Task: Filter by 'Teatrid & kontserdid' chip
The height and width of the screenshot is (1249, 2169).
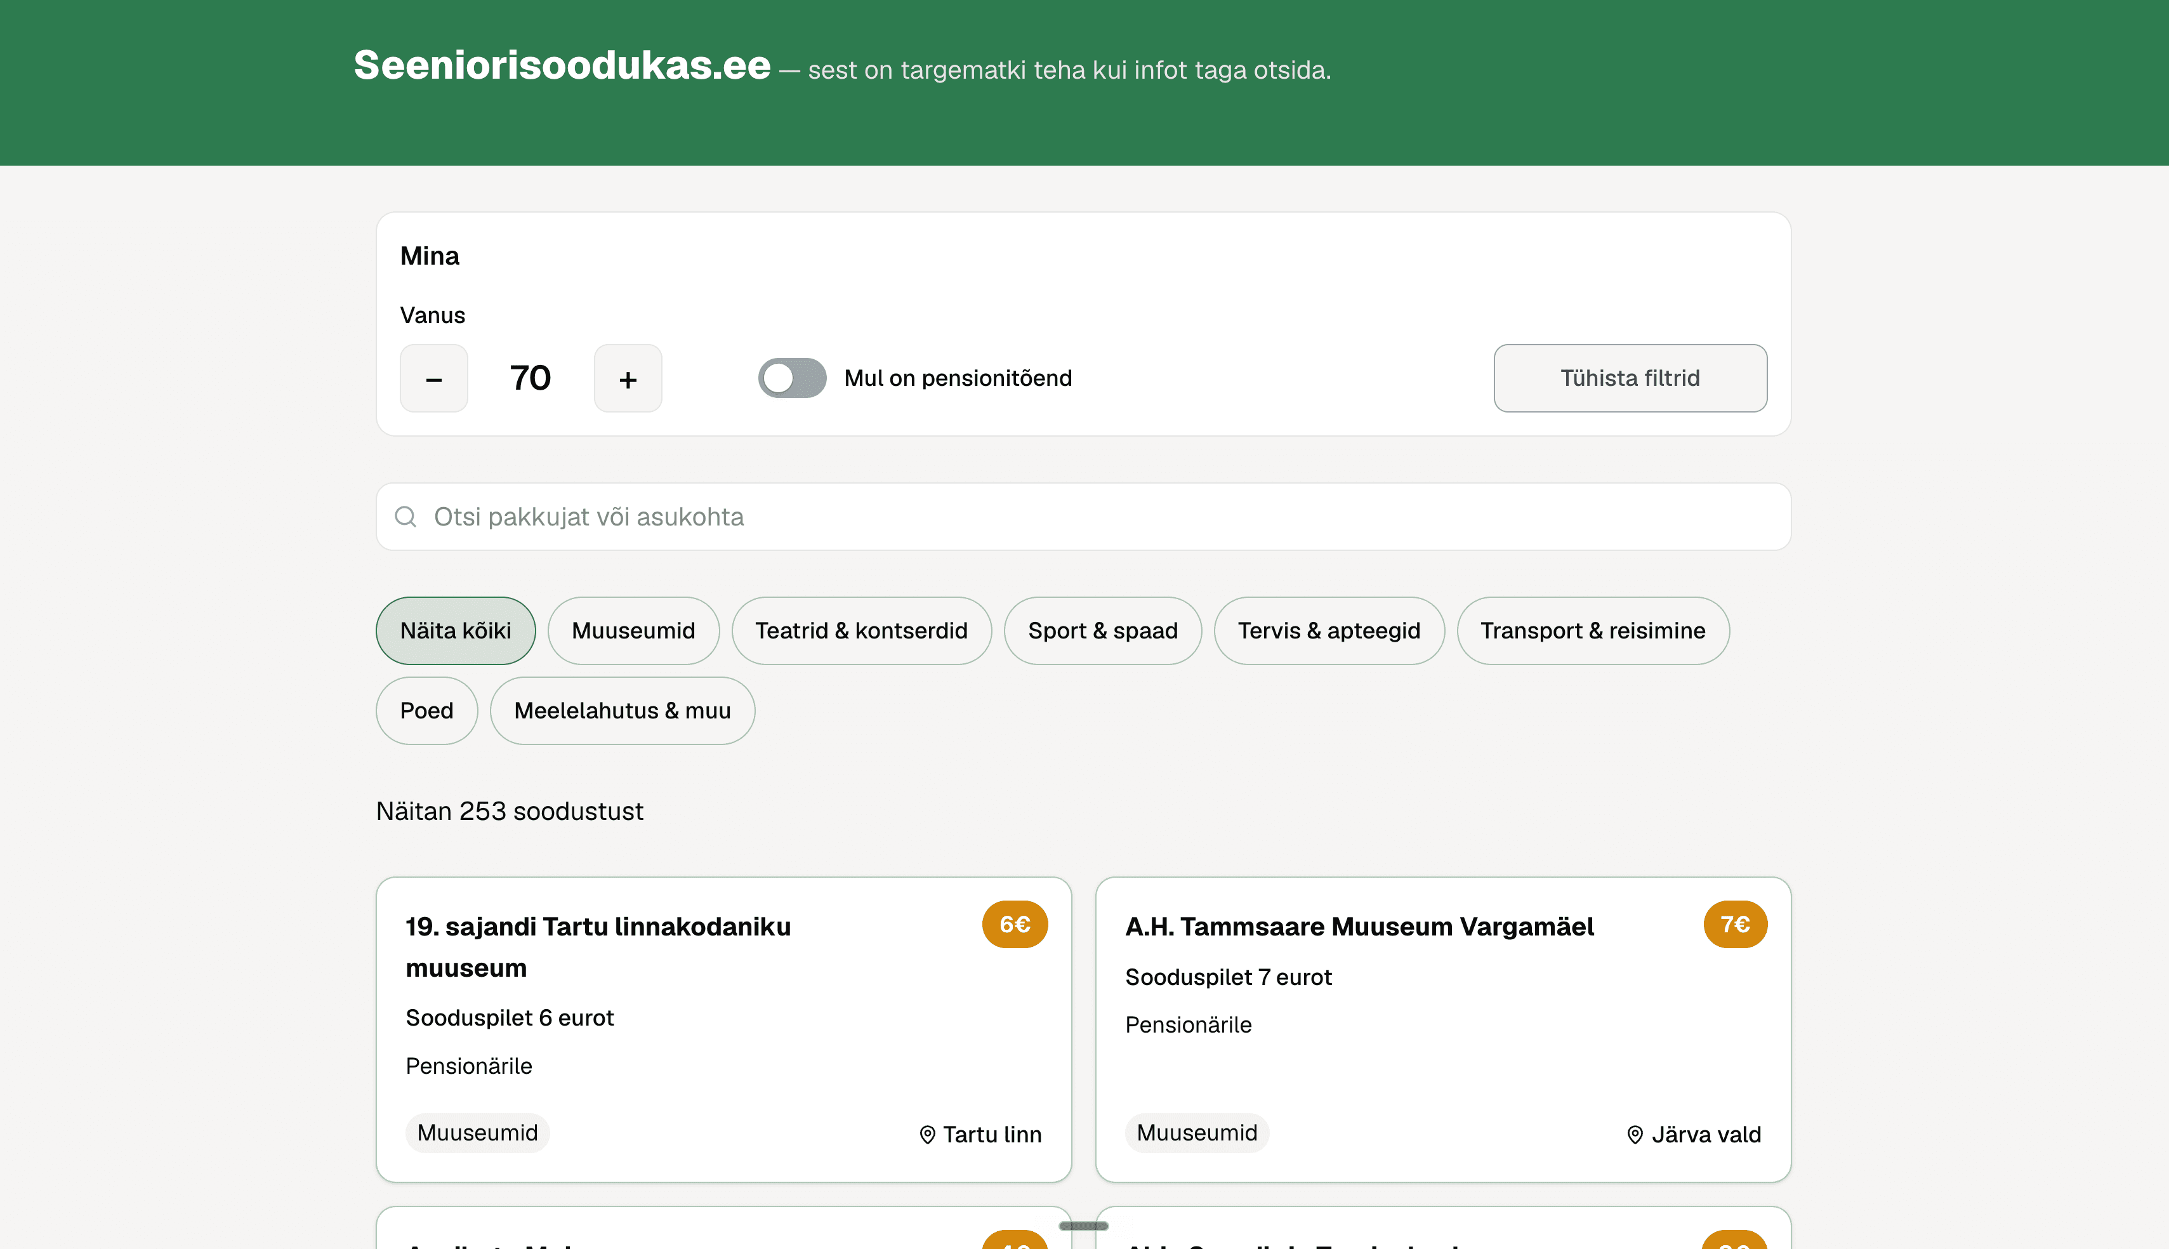Action: pyautogui.click(x=861, y=630)
